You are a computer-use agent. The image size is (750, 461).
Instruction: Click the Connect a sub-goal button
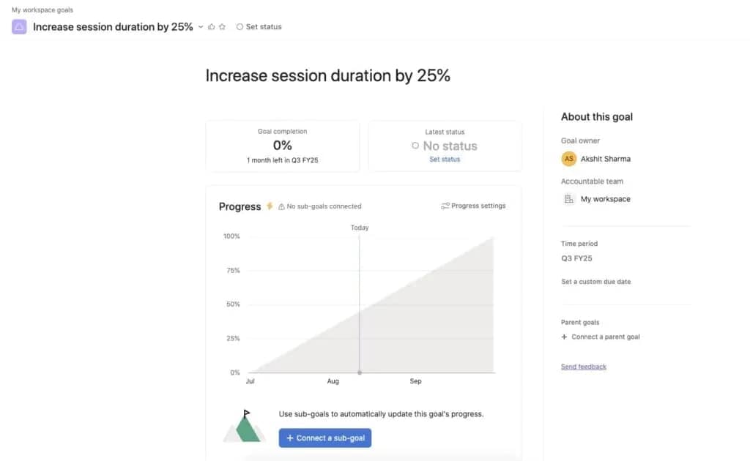point(324,438)
